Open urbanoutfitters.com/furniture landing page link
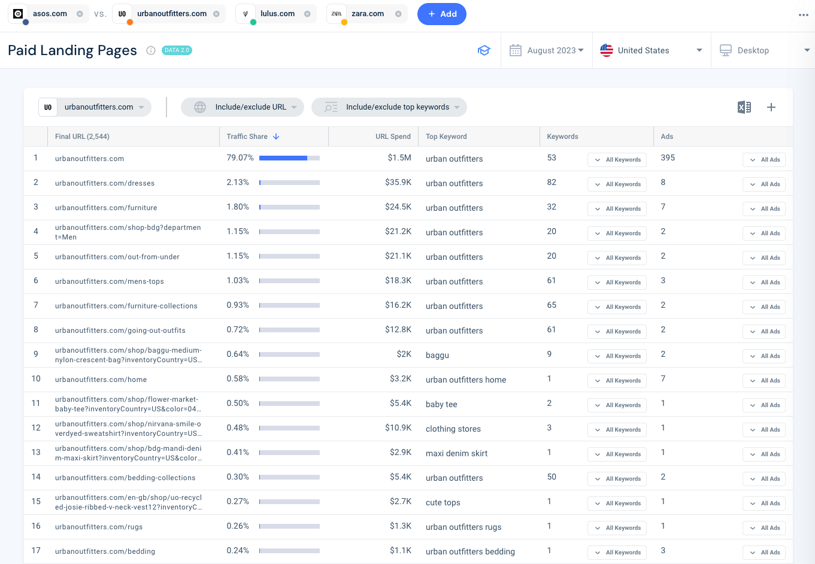Image resolution: width=815 pixels, height=564 pixels. pos(105,207)
